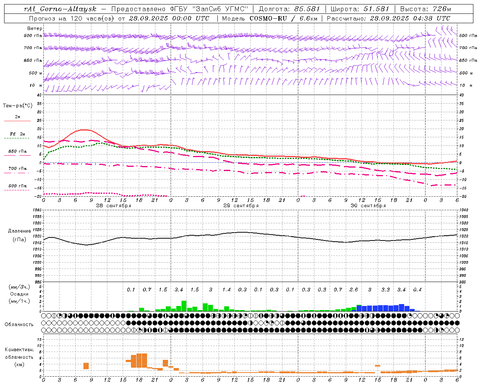Click the (мм/3ч.) precipitation unit label
Image resolution: width=479 pixels, height=383 pixels.
click(19, 287)
